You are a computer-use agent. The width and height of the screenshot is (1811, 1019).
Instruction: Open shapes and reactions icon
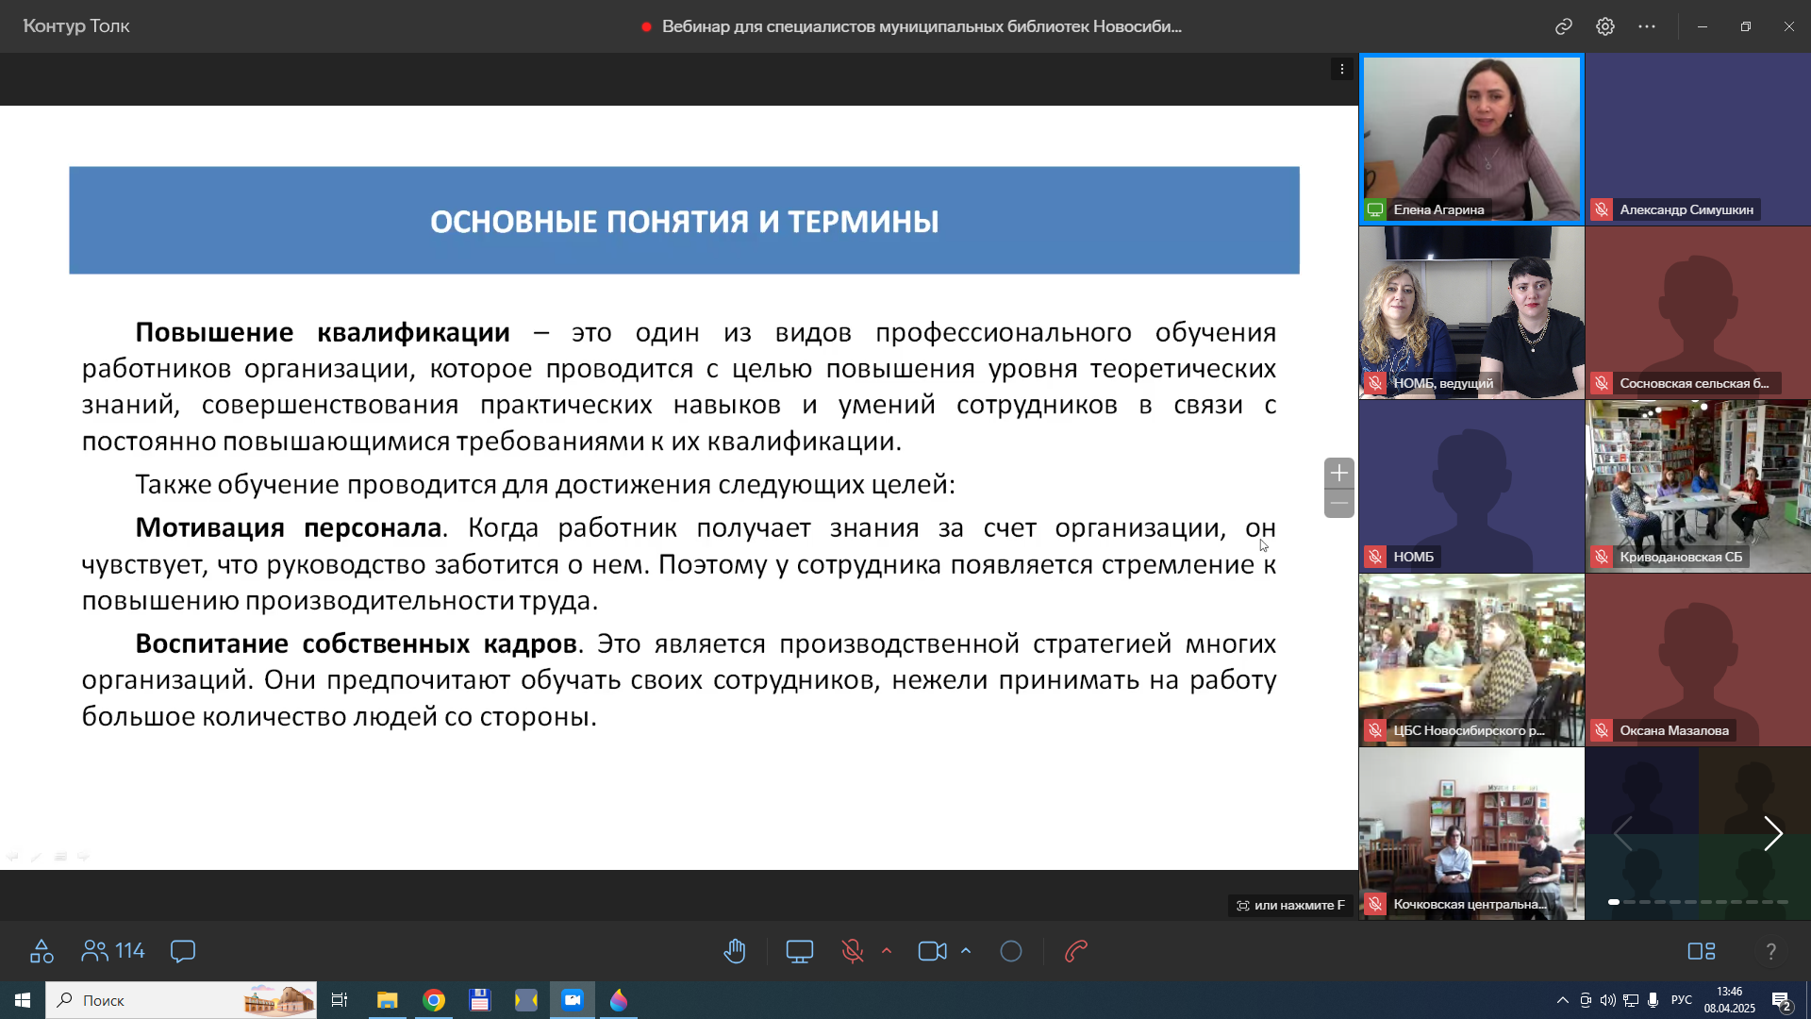click(42, 951)
